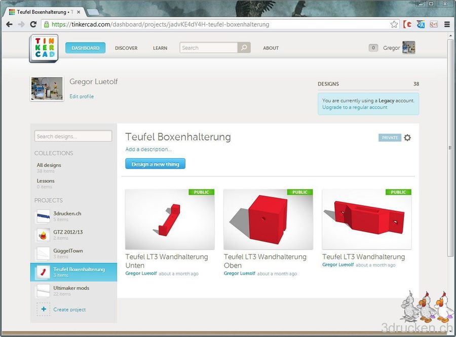Screen dimensions: 456x337
Task: Click forward navigation arrow
Action: click(x=21, y=24)
